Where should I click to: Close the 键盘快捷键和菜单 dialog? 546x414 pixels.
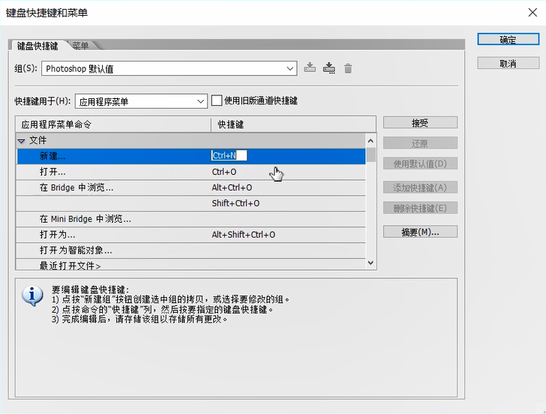point(532,13)
